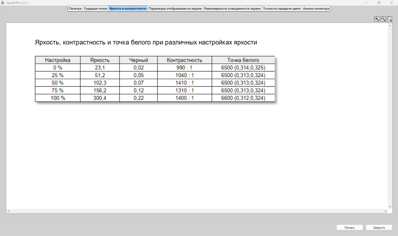
Task: Click brightness value 102,3
Action: 100,83
